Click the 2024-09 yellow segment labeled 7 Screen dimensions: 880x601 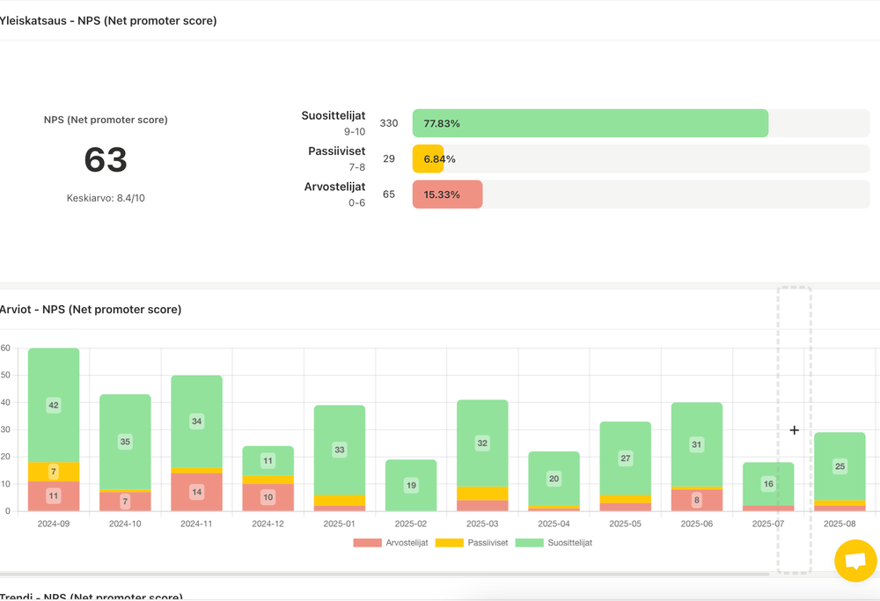pos(54,472)
